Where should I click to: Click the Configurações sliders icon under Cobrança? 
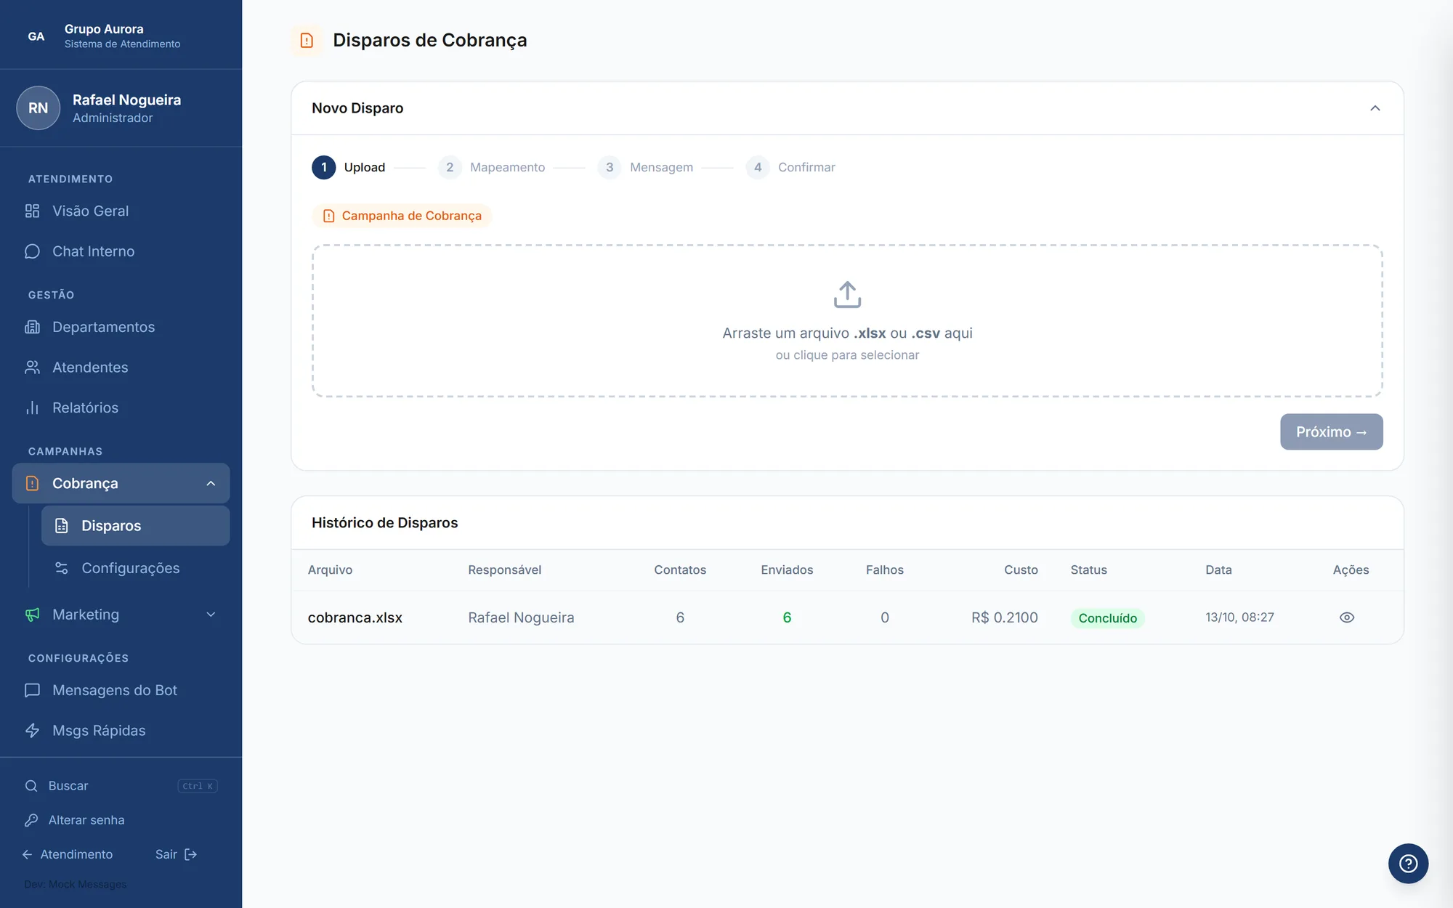tap(62, 568)
